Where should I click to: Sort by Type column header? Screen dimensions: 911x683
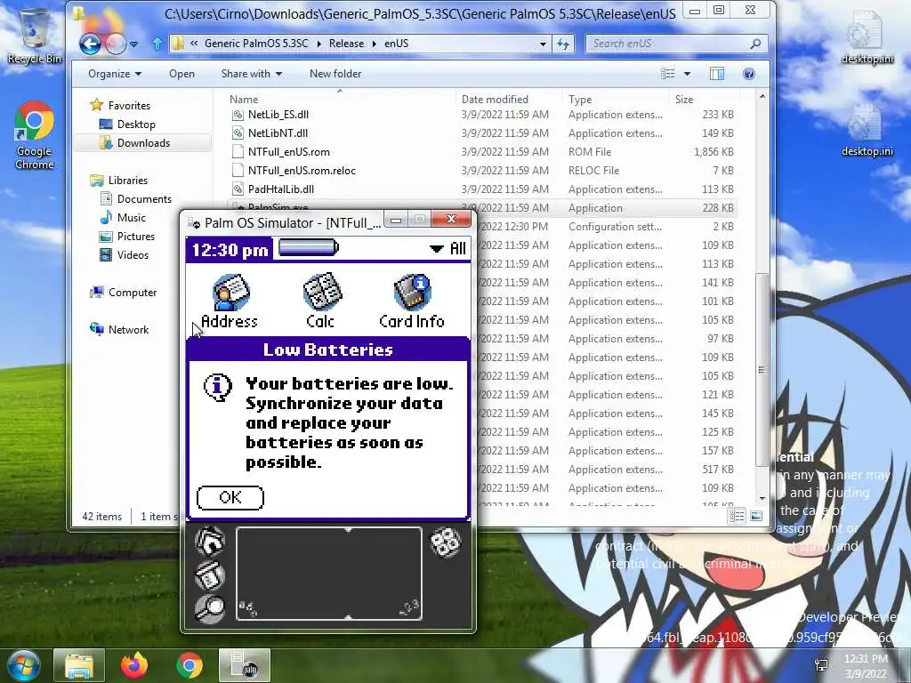click(x=616, y=100)
